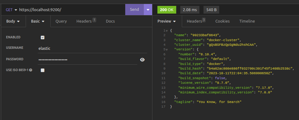This screenshot has width=299, height=120.
Task: Click the build_snapshot false value
Action: click(220, 78)
